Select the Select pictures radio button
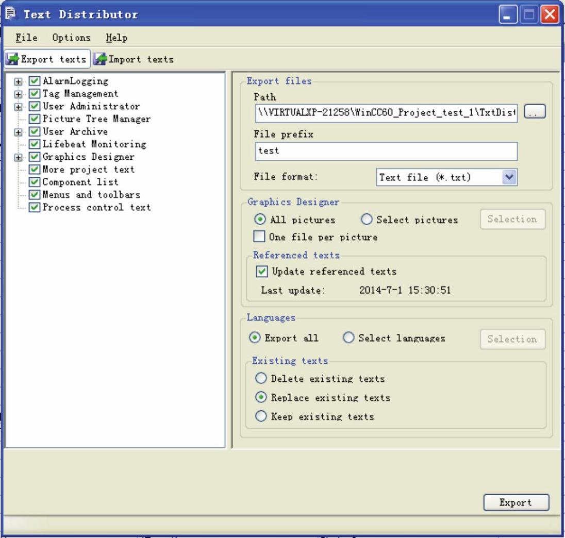 [x=366, y=219]
